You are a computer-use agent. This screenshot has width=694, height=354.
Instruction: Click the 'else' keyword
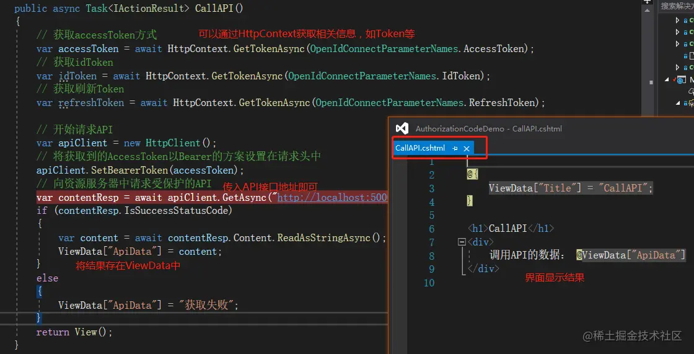(x=47, y=278)
